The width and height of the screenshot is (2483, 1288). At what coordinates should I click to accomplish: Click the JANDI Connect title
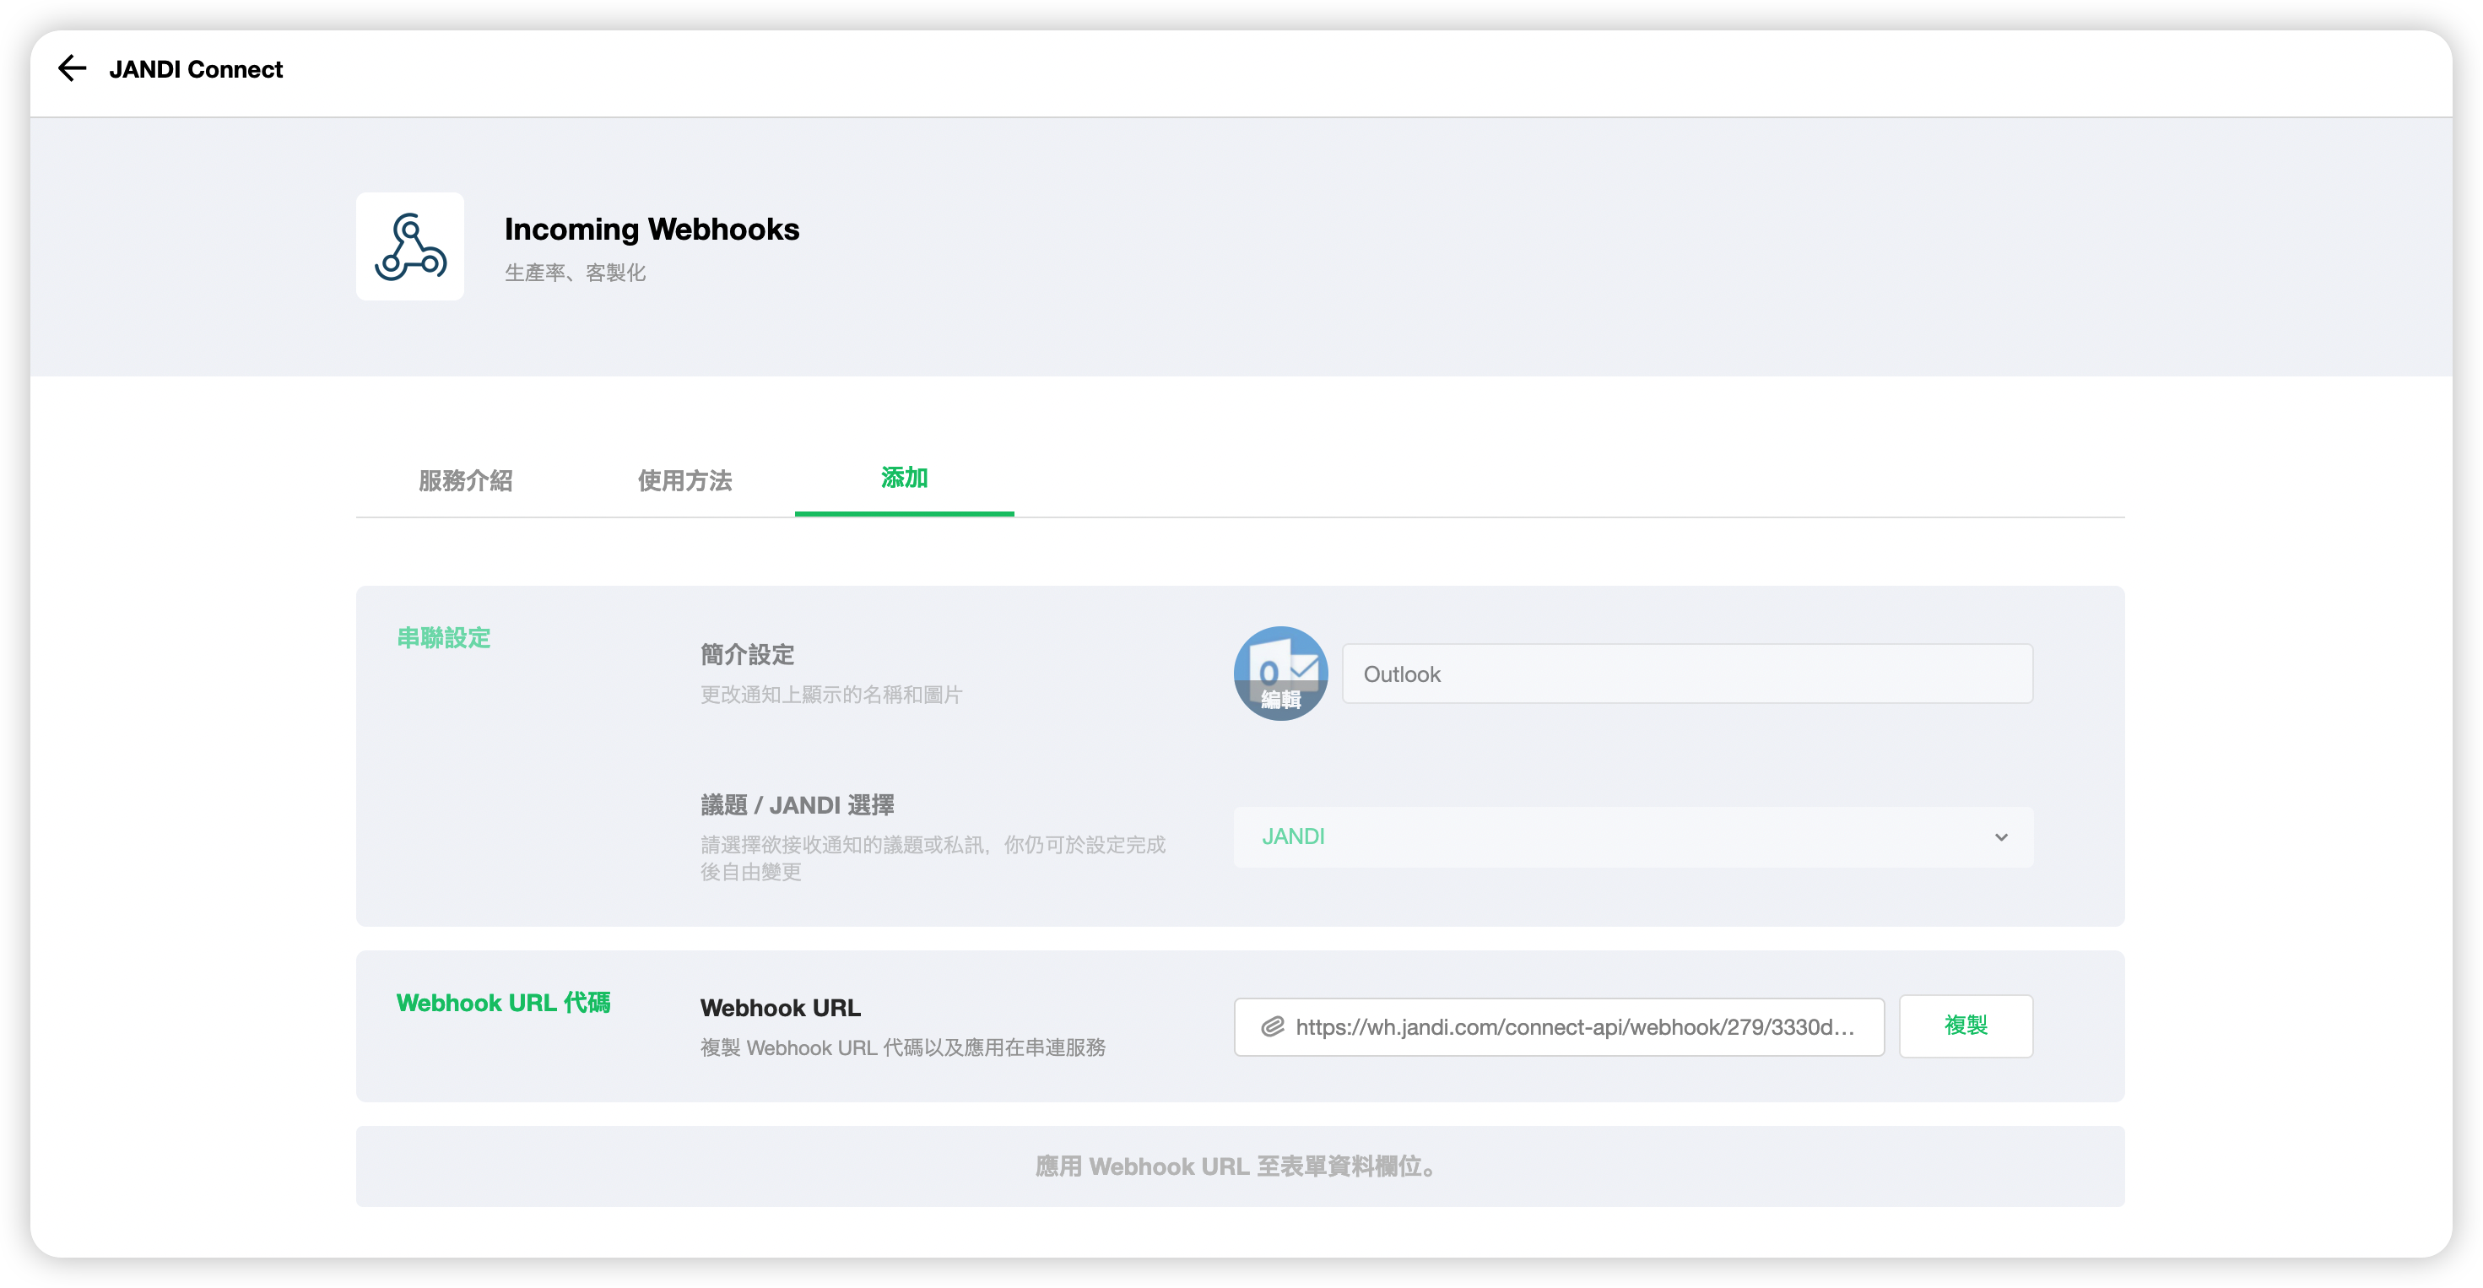pos(196,69)
